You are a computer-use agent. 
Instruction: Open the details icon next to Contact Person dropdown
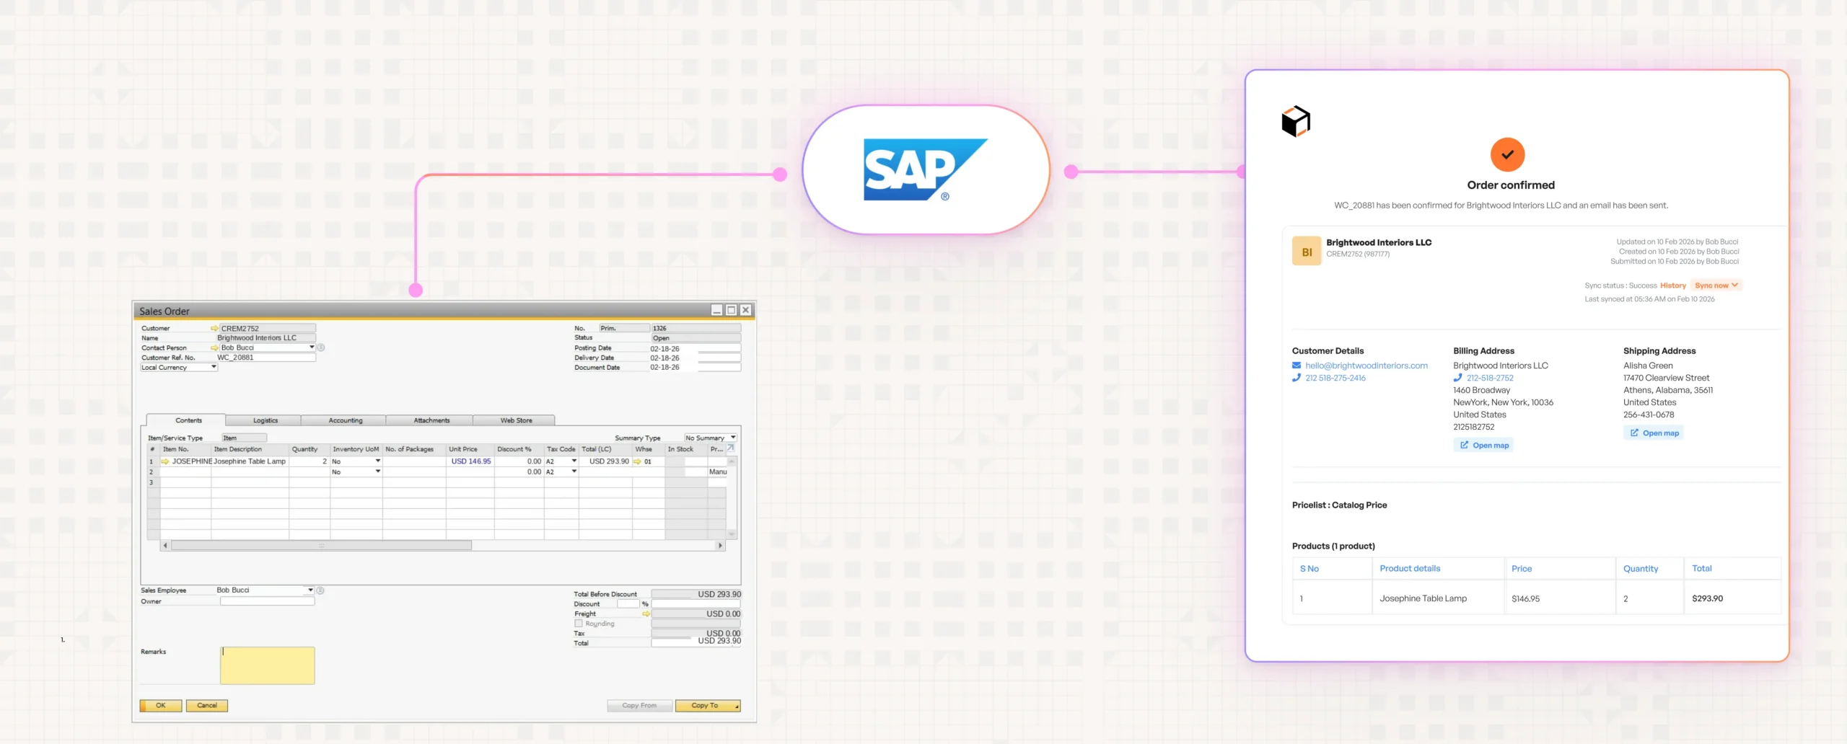point(321,347)
